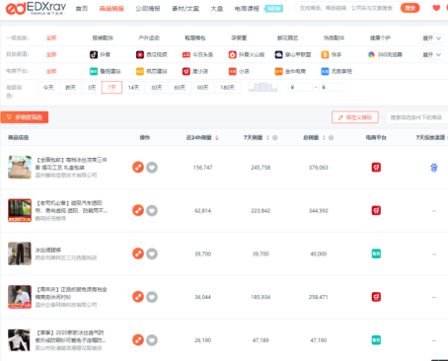The height and width of the screenshot is (361, 448).
Task: Click the 245,758 seven-day sales value
Action: point(261,168)
